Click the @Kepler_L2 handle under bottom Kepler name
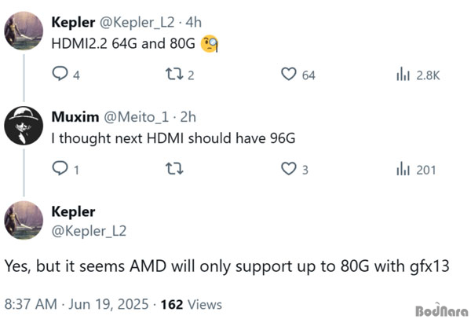This screenshot has width=471, height=319. (x=89, y=231)
